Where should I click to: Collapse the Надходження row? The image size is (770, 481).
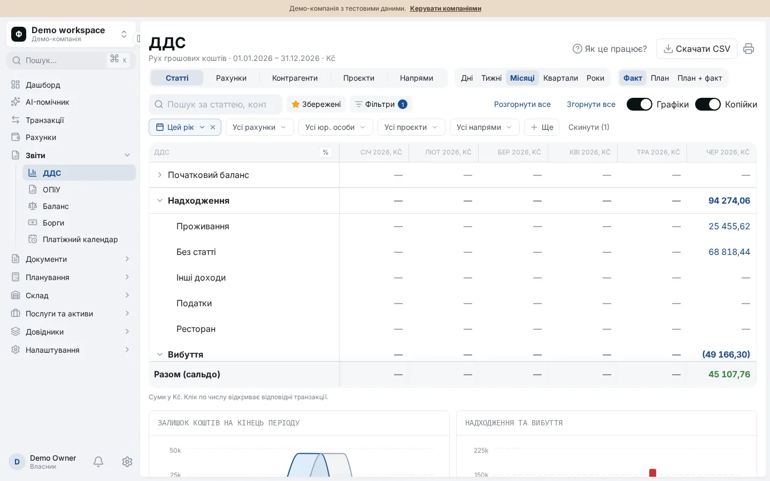pos(159,200)
